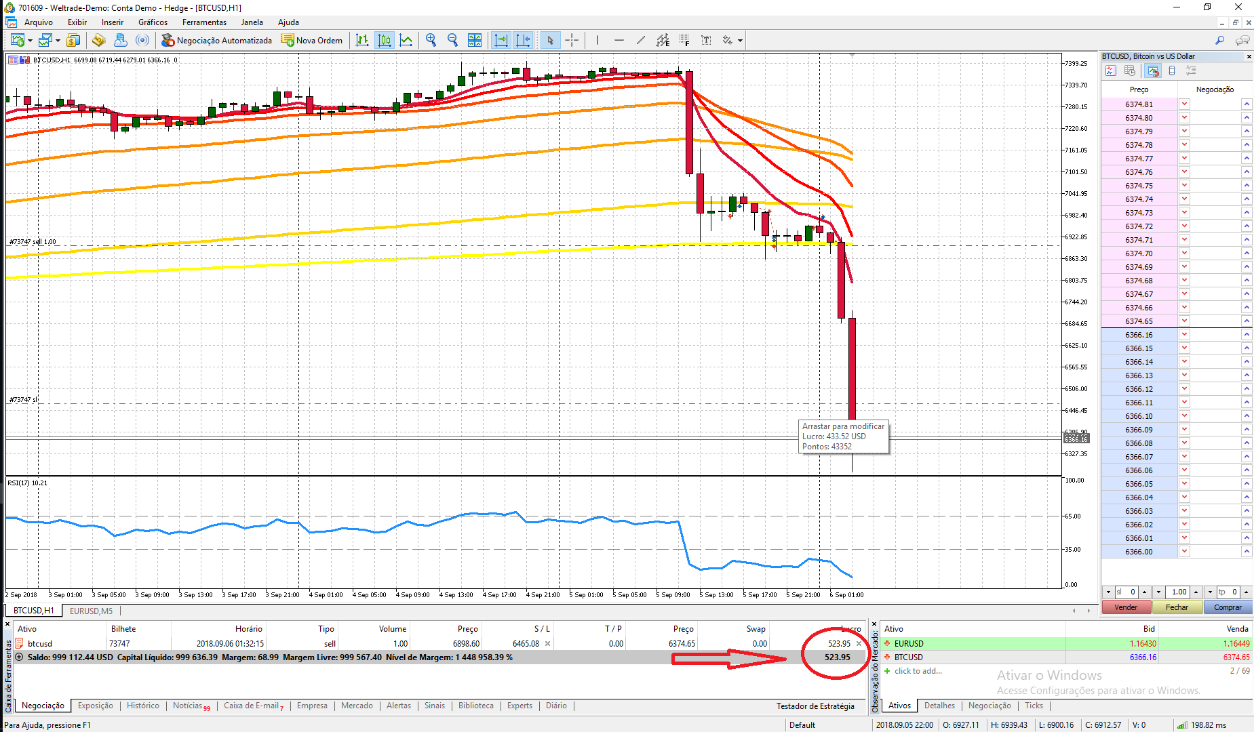Viewport: 1254px width, 732px height.
Task: Toggle Negociação Automatizada on or off
Action: 216,41
